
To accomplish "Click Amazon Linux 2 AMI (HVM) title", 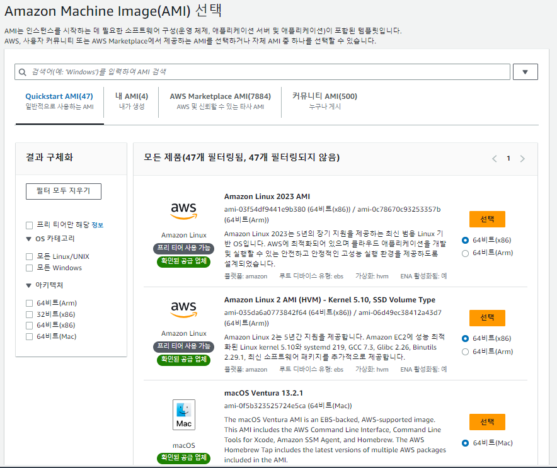I will (330, 300).
